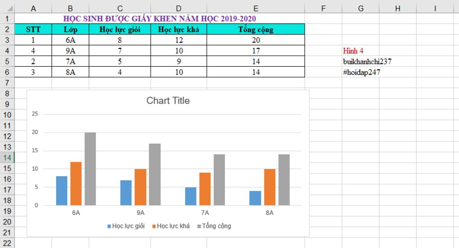
Task: Select column B header
Action: [70, 9]
